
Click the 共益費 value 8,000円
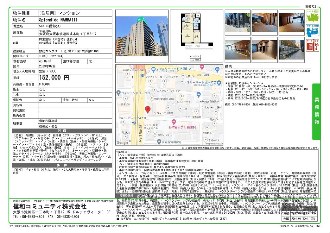[x=44, y=84]
